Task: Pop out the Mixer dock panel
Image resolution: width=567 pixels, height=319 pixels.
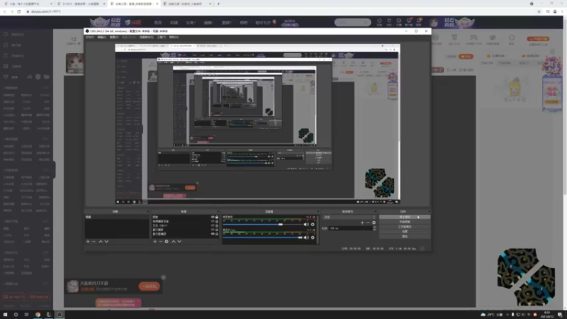Action: click(318, 211)
